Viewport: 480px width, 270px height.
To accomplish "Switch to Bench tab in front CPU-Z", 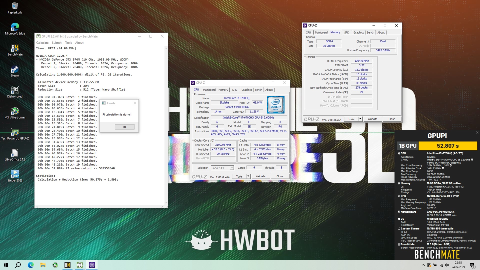I will pyautogui.click(x=258, y=90).
